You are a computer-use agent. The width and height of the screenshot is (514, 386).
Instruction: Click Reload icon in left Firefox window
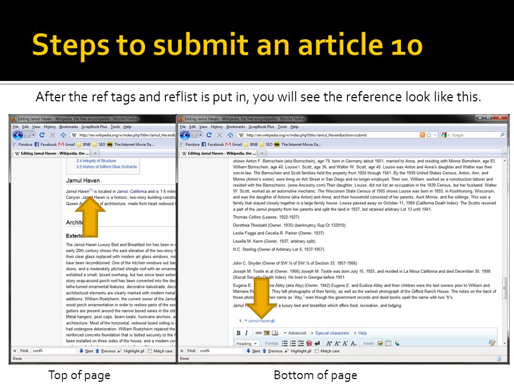[42, 135]
